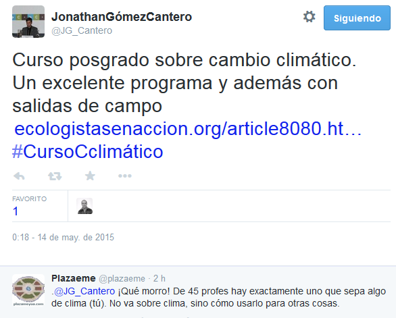View the user who favorited the tweet
The height and width of the screenshot is (318, 396).
(x=84, y=206)
